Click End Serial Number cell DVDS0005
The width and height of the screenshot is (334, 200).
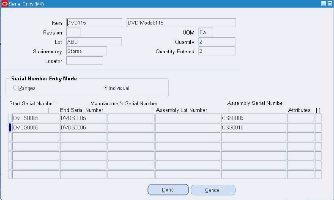click(83, 118)
